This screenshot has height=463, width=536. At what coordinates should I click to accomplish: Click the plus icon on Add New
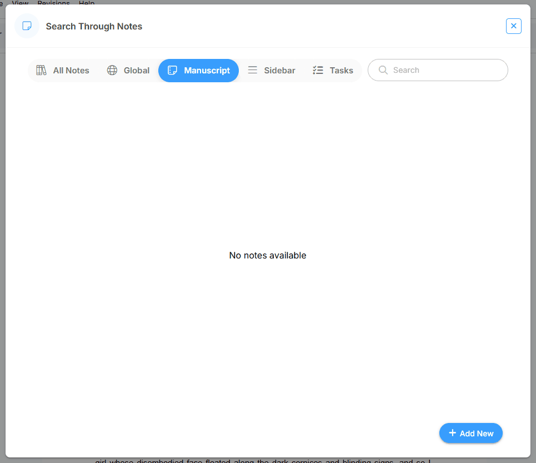[x=453, y=433]
